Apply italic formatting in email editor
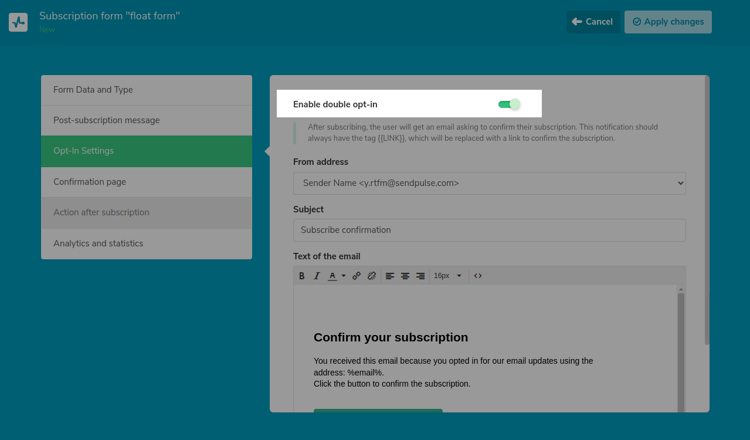This screenshot has width=750, height=440. click(317, 276)
